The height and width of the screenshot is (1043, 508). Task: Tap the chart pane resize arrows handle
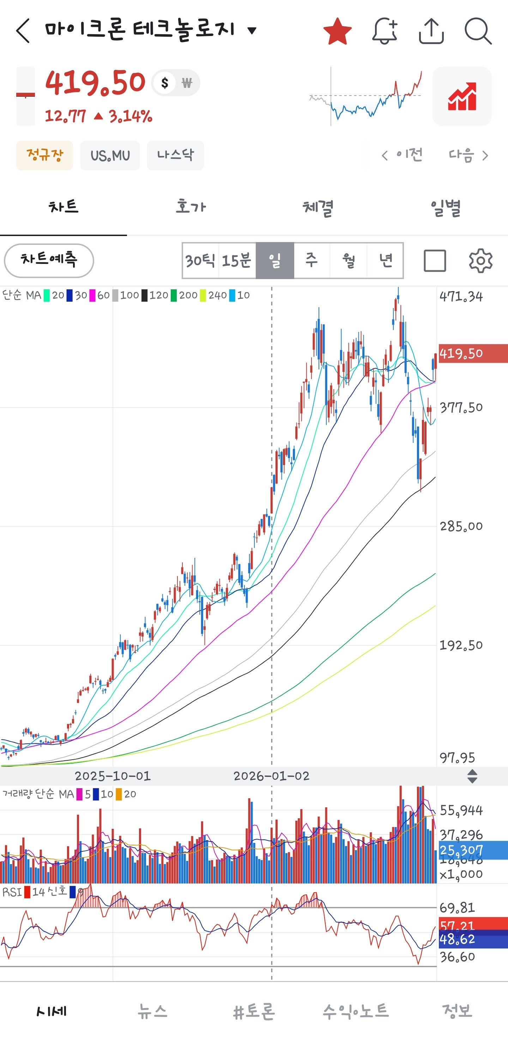click(x=472, y=776)
